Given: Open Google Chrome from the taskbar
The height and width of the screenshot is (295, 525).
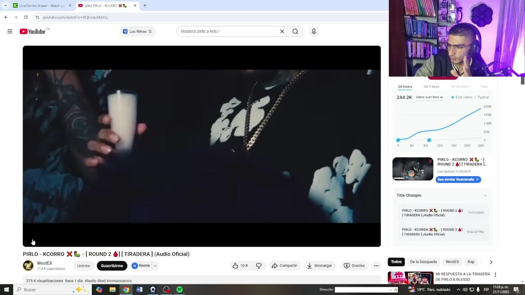Looking at the screenshot, I should pyautogui.click(x=126, y=290).
